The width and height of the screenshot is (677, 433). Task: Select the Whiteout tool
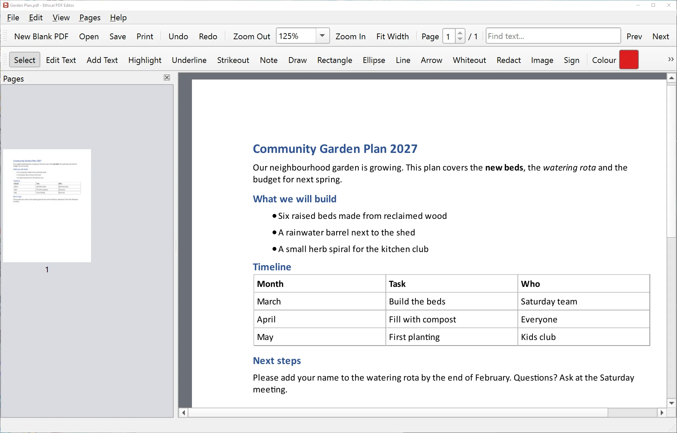click(469, 60)
